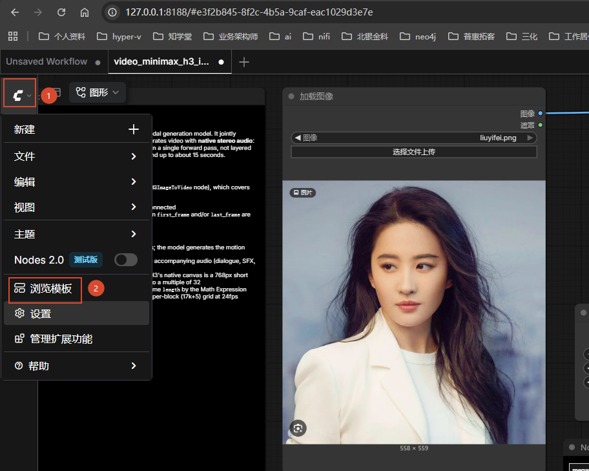Go forward with the browser forward arrow
This screenshot has height=471, width=589.
38,12
